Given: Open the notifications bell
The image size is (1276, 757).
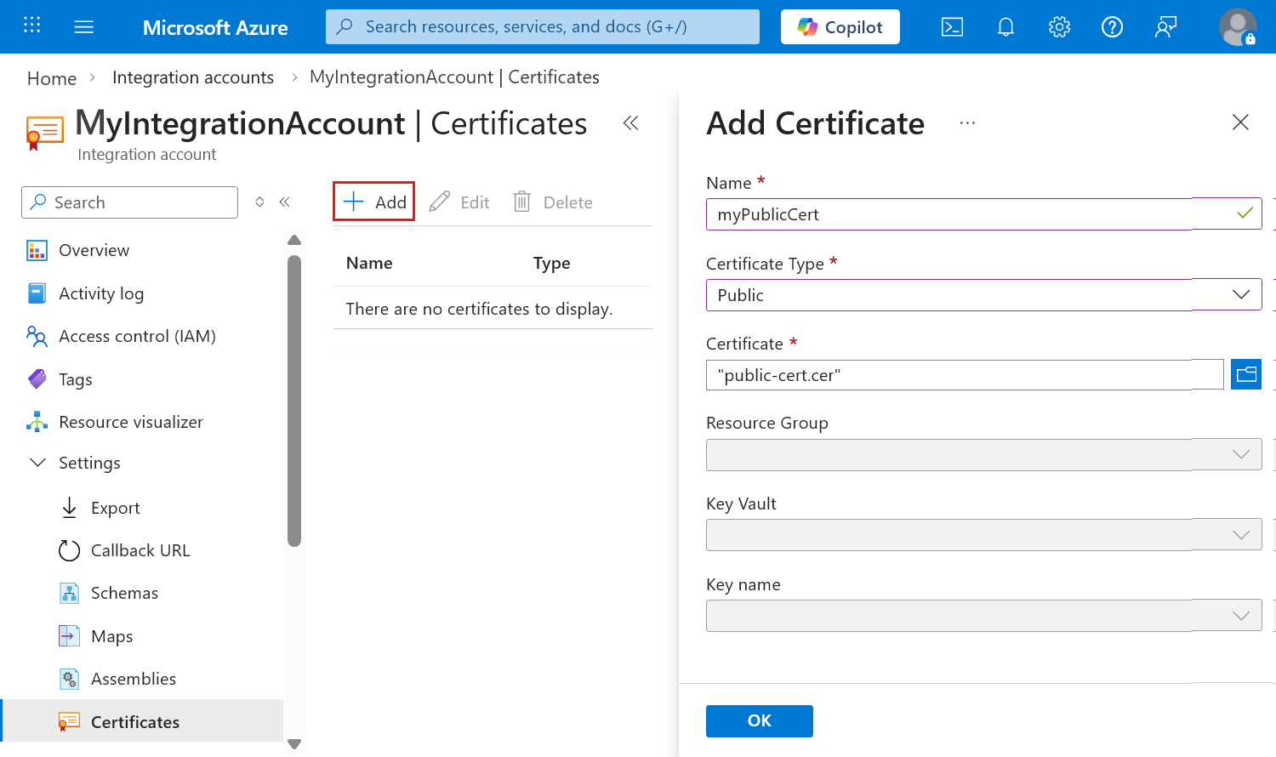Looking at the screenshot, I should pos(1005,27).
